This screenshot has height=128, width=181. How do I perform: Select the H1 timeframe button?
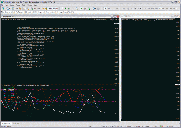[160, 8]
